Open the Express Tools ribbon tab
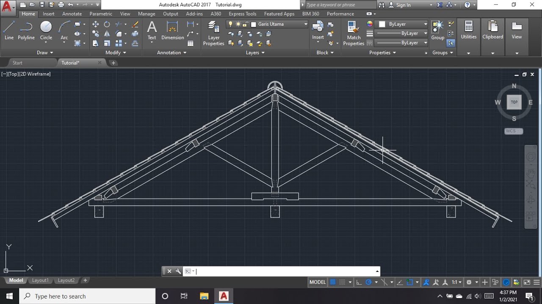 pos(243,14)
